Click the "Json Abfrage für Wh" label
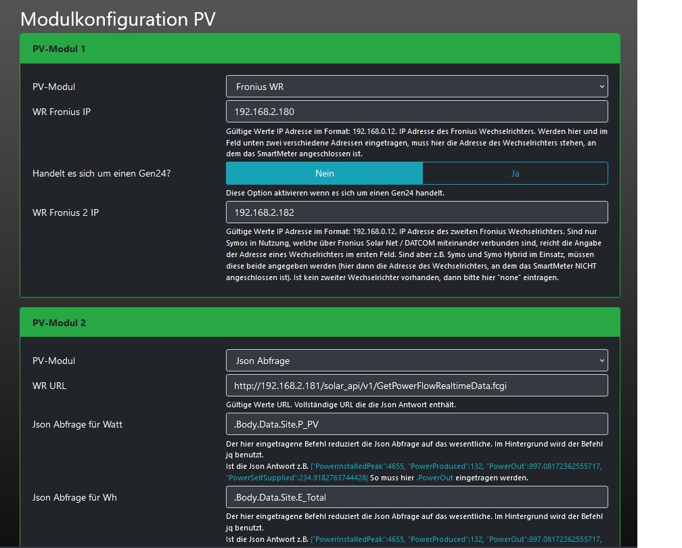Image resolution: width=682 pixels, height=548 pixels. point(74,497)
